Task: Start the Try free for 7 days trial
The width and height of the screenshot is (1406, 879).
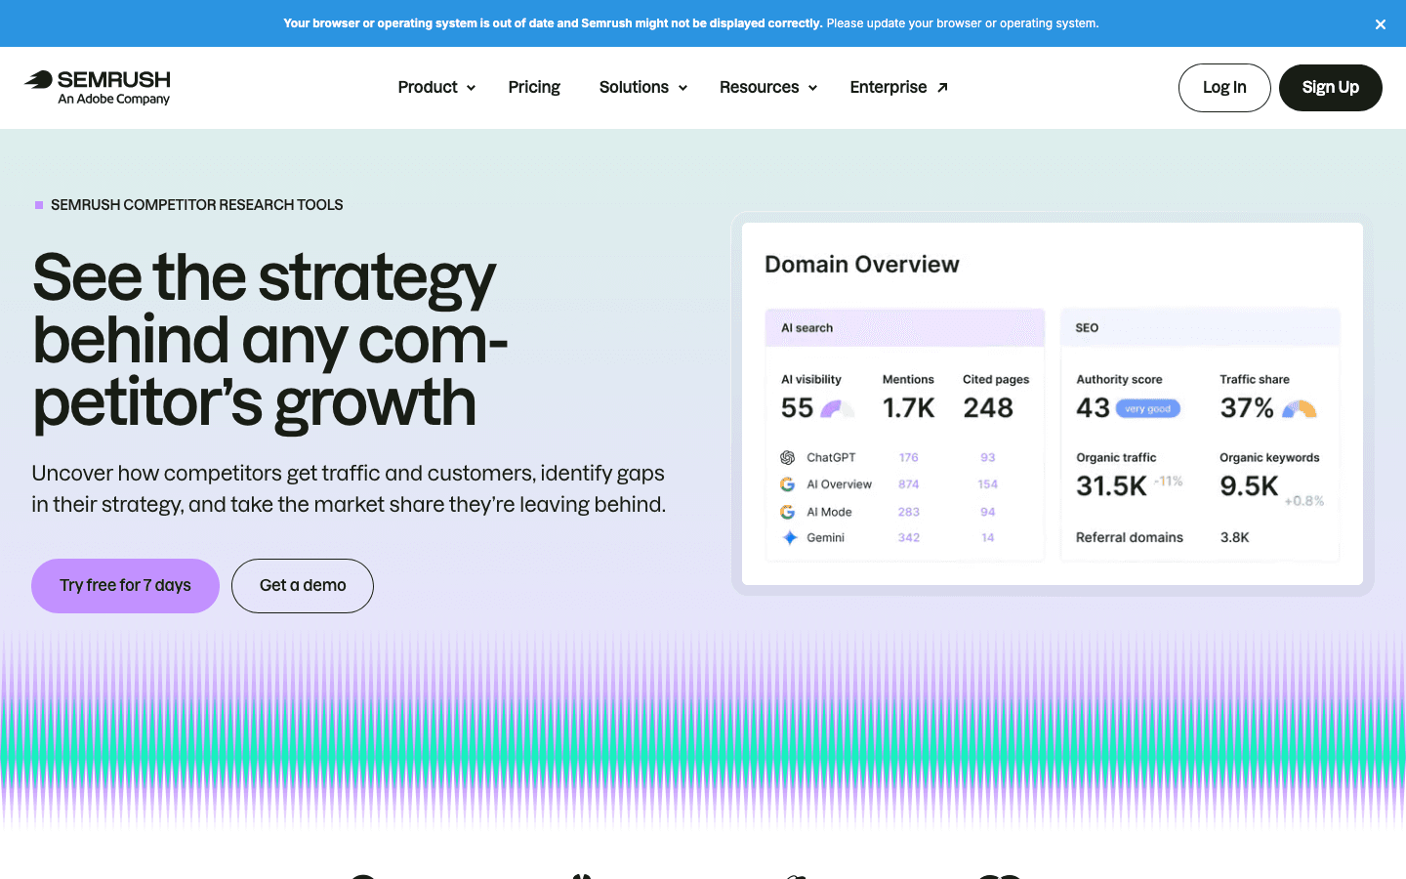Action: 125,586
